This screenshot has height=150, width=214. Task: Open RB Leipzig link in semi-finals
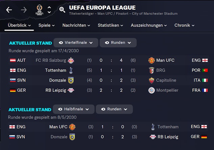coord(168,137)
